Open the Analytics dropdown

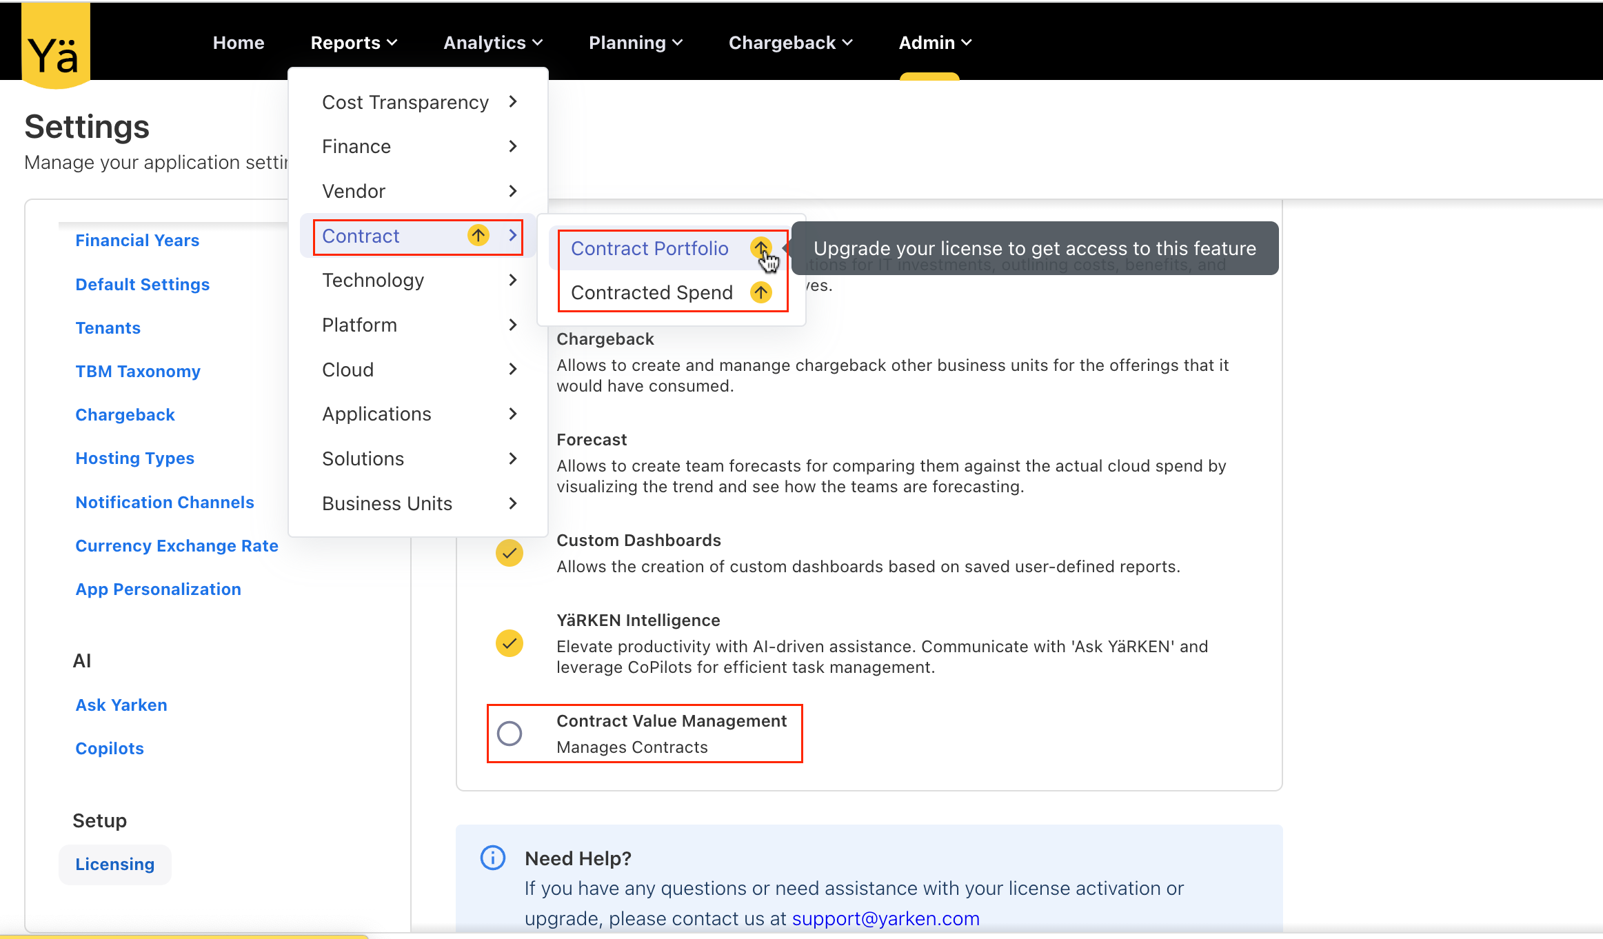point(492,43)
